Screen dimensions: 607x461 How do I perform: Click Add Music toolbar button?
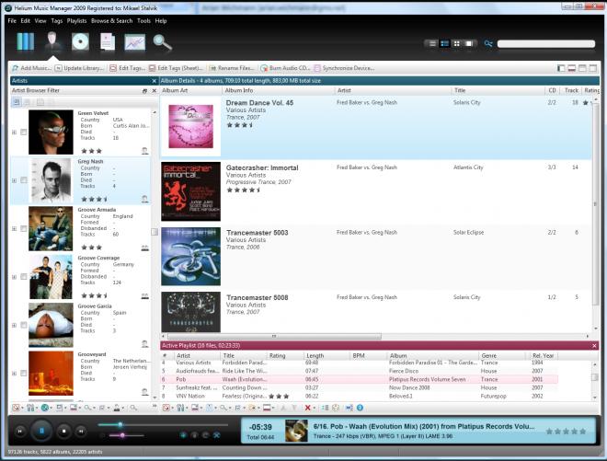point(31,68)
